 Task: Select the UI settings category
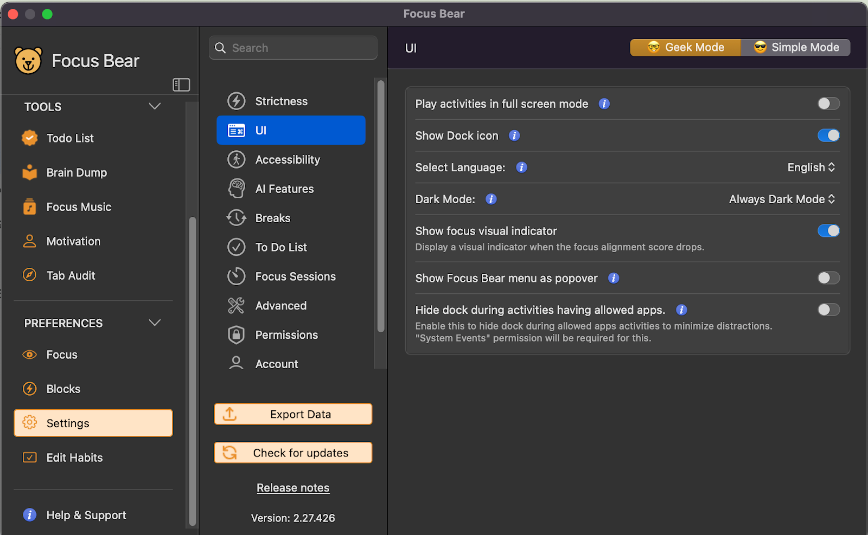click(291, 130)
